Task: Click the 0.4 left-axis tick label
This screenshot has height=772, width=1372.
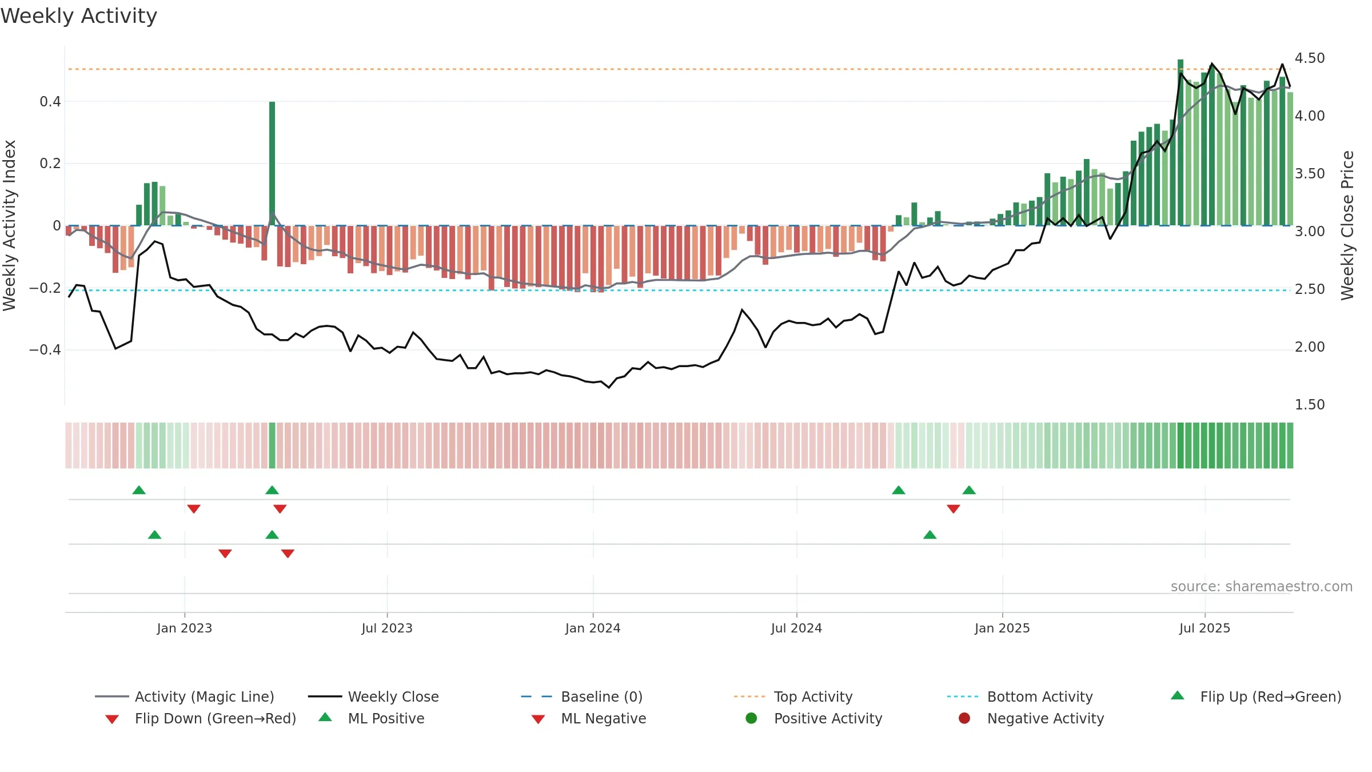Action: tap(50, 102)
